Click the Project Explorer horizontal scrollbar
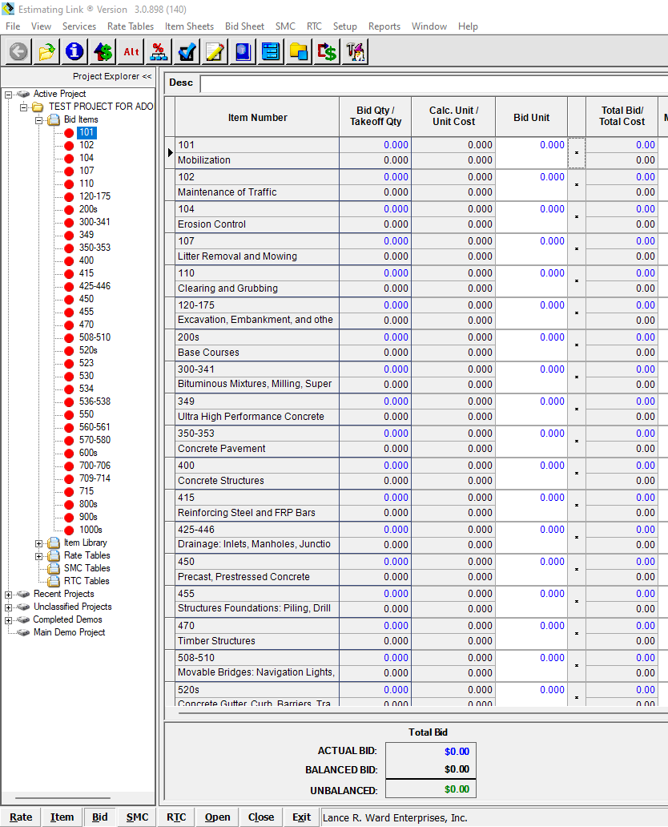668x827 pixels. click(62, 798)
